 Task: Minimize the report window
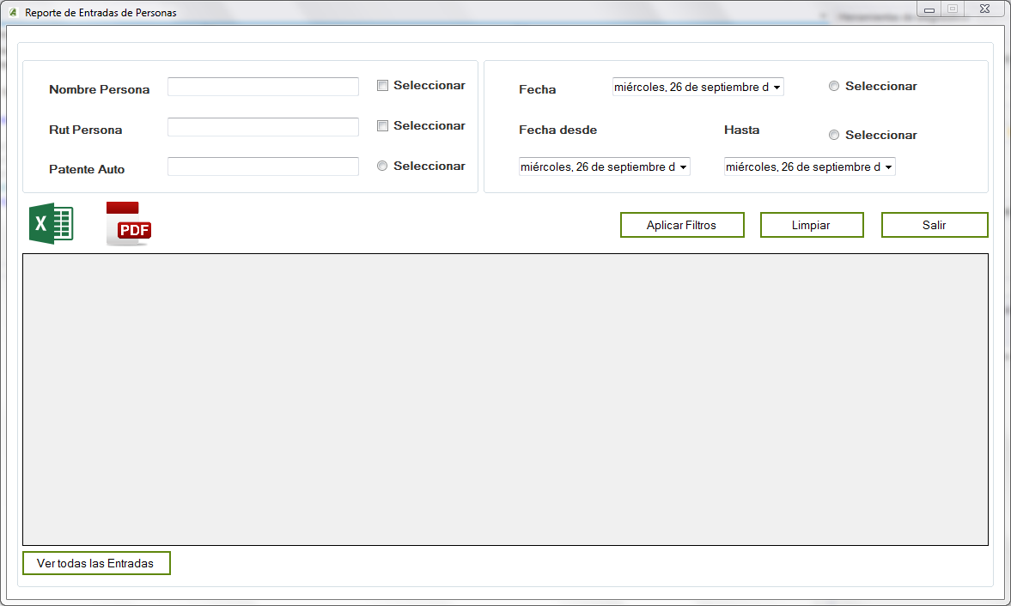929,9
